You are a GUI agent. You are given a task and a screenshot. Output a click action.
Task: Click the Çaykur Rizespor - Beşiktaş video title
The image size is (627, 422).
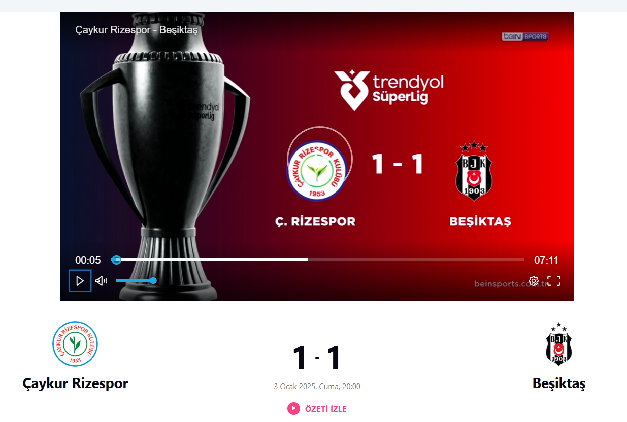coord(136,30)
